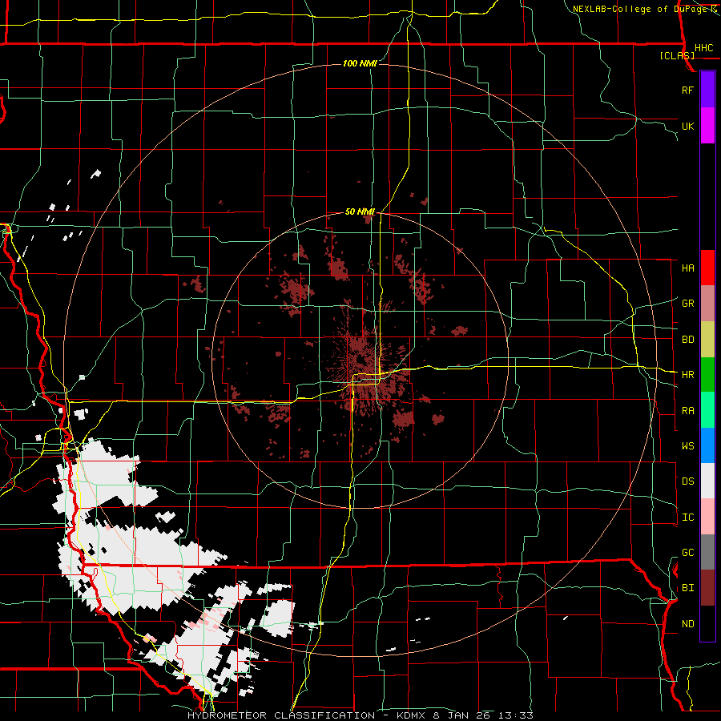
Task: Click the GR legend label
Action: tap(687, 304)
